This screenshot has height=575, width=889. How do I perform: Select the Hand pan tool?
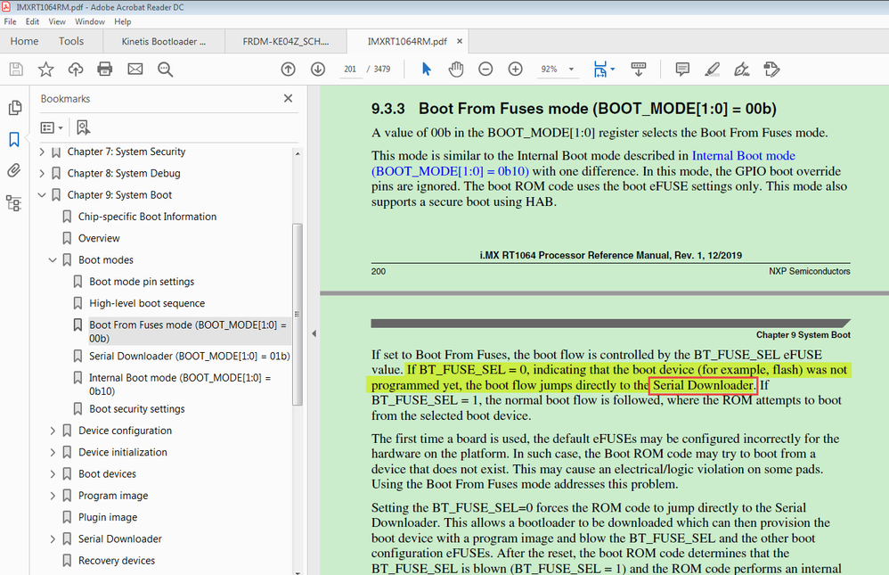tap(455, 70)
